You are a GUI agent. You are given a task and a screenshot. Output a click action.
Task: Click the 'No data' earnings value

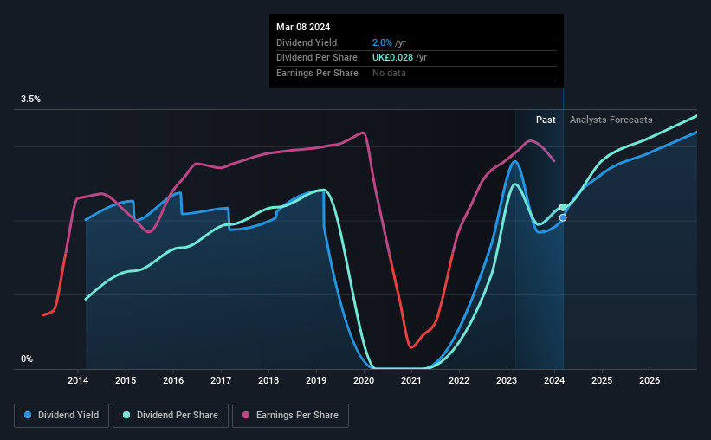(389, 73)
